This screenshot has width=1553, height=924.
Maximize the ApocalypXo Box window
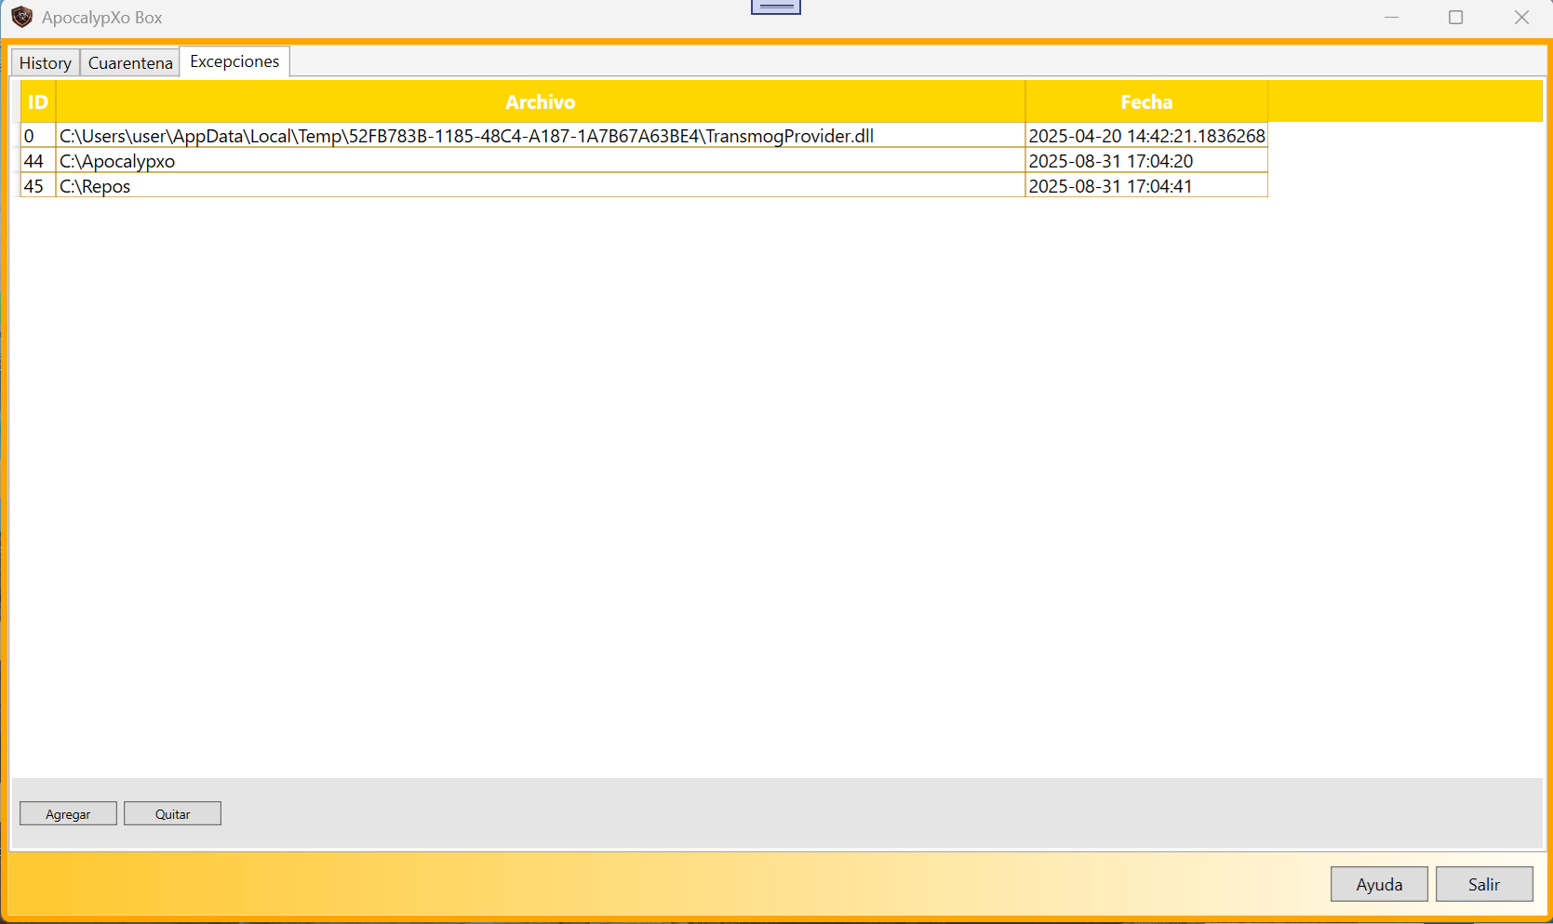coord(1455,18)
